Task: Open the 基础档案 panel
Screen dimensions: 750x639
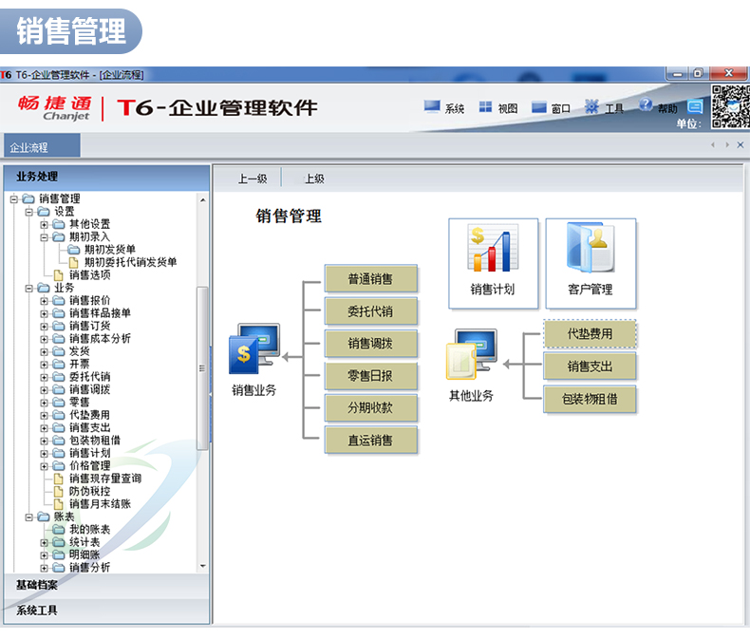Action: point(106,586)
